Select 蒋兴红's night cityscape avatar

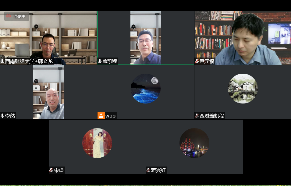point(194,143)
